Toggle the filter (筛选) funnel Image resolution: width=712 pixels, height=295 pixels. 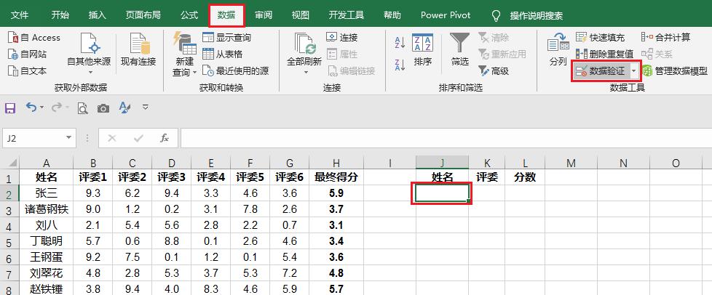click(x=459, y=50)
